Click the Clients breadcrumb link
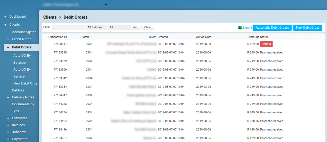327x142 pixels. point(50,17)
